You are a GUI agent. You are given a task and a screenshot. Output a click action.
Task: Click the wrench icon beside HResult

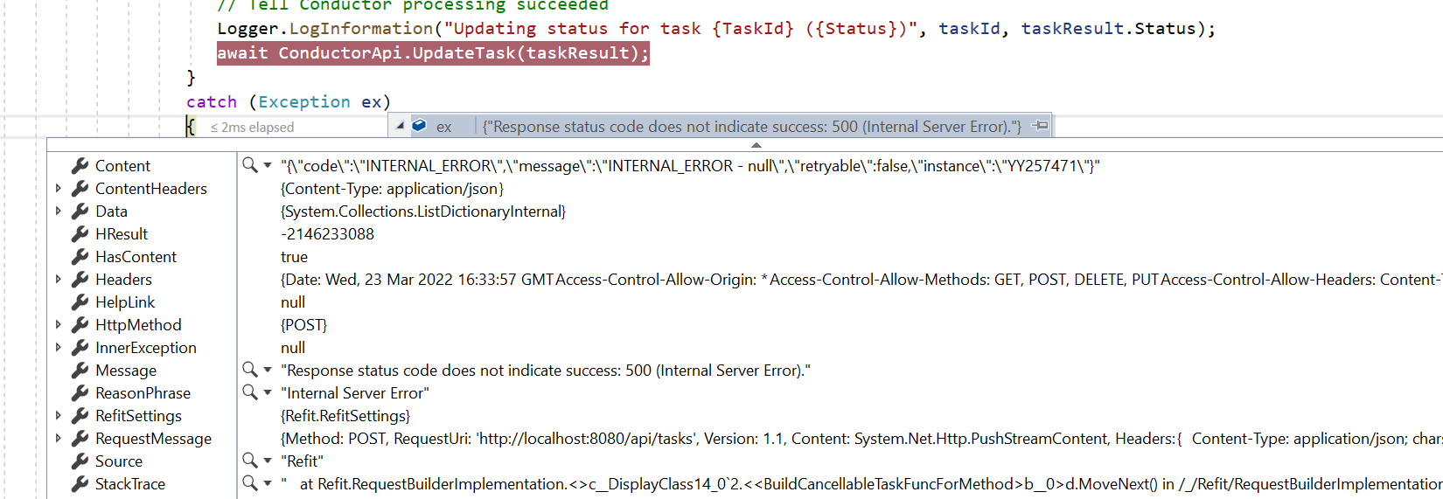pyautogui.click(x=80, y=233)
